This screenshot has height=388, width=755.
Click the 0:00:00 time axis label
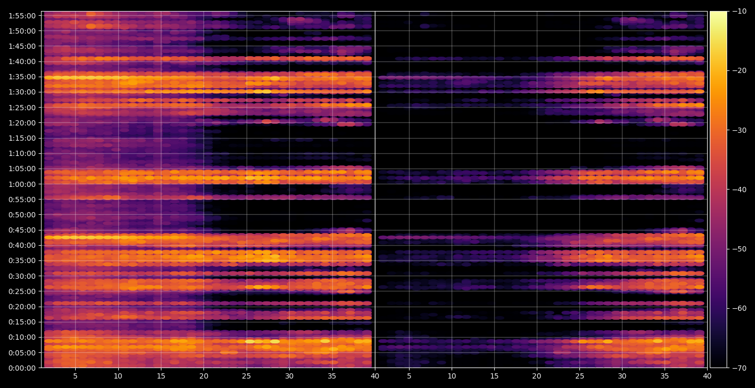(x=23, y=368)
